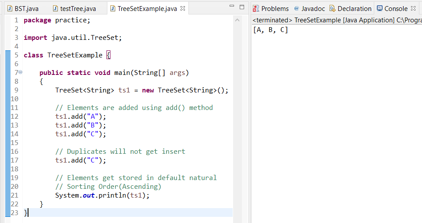
Task: Click the comment about add() method
Action: click(x=134, y=108)
